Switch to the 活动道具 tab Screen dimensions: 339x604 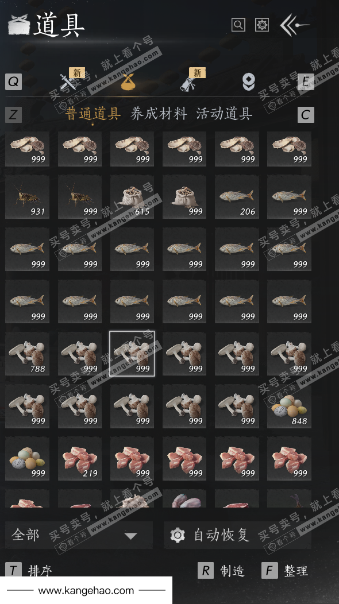point(224,114)
